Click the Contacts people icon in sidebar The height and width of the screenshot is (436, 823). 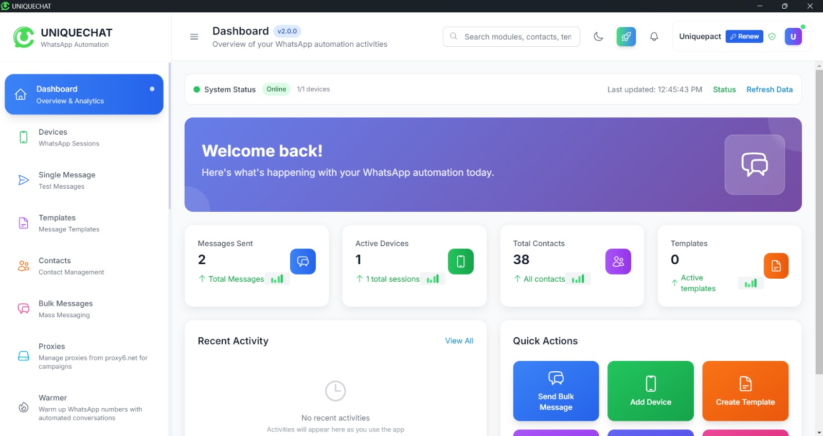(24, 266)
